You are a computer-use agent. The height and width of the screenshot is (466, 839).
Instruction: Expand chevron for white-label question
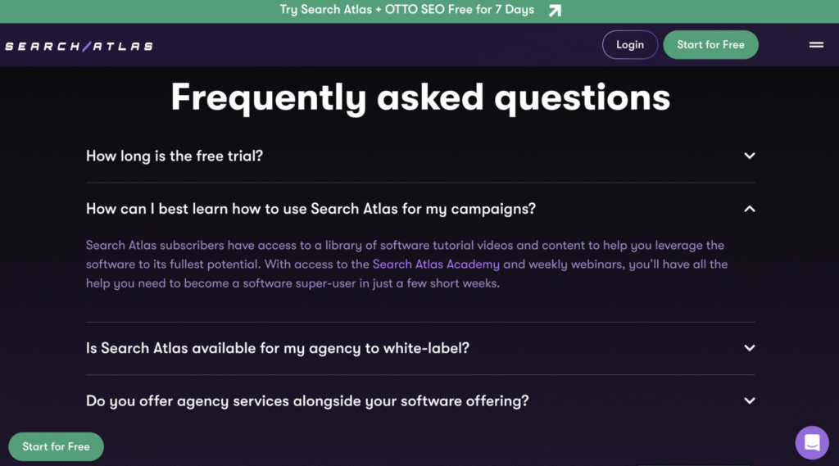tap(749, 348)
